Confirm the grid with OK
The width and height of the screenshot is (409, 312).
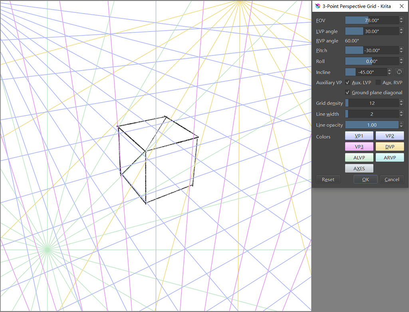pyautogui.click(x=365, y=179)
